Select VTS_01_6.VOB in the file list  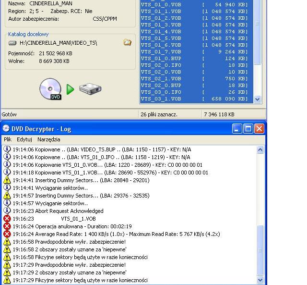coord(196,45)
